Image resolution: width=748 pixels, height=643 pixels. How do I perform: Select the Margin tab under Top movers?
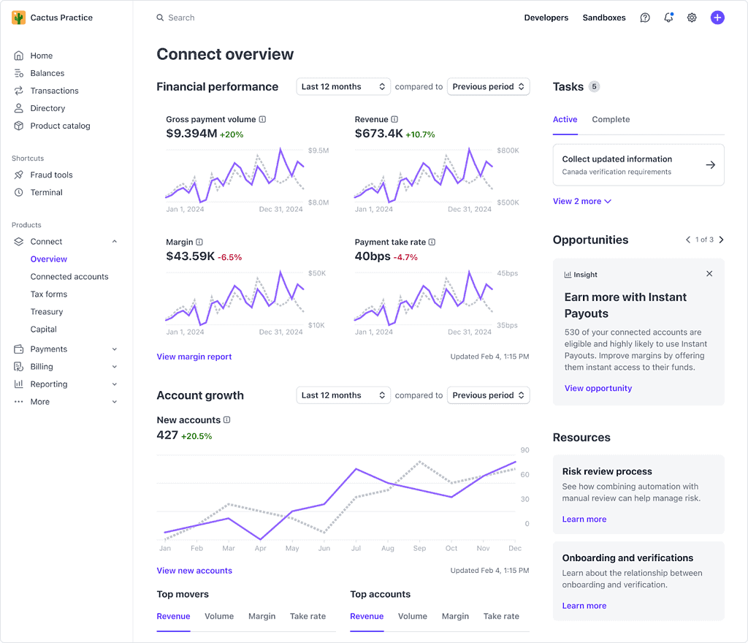(x=262, y=616)
